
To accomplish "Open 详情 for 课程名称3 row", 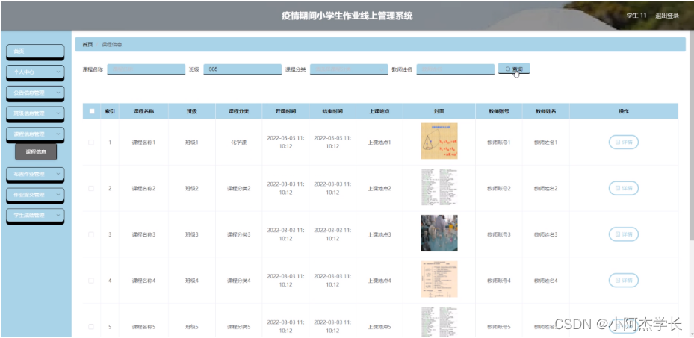I will (624, 234).
